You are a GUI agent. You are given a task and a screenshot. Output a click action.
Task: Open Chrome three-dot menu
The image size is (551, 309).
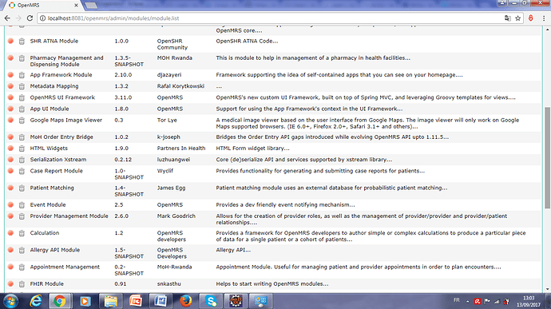click(x=544, y=18)
